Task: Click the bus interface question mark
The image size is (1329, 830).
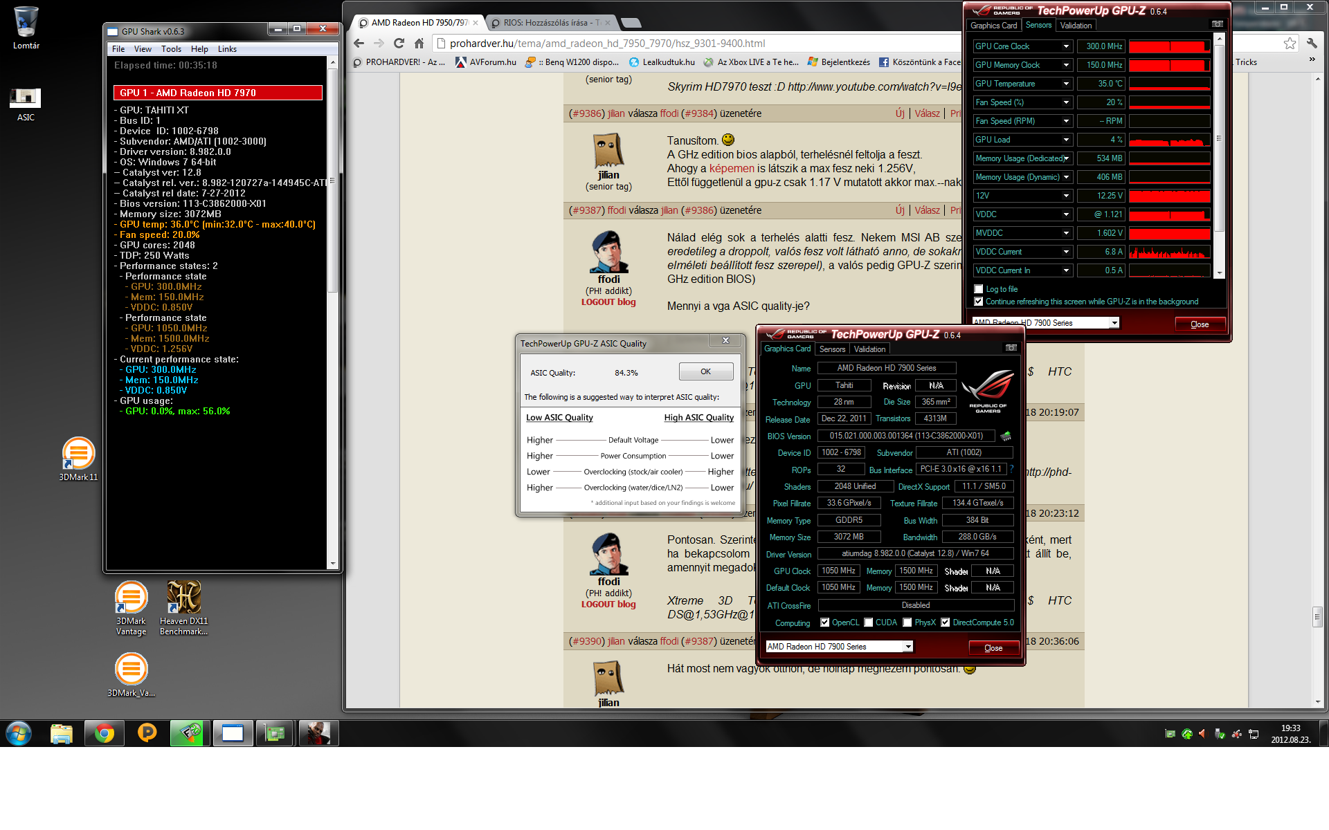Action: click(1011, 469)
